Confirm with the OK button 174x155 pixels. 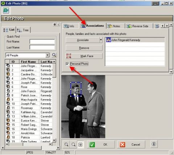[x=101, y=144]
